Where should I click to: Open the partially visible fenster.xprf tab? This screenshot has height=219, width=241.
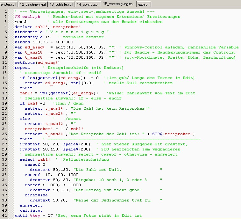coord(8,4)
